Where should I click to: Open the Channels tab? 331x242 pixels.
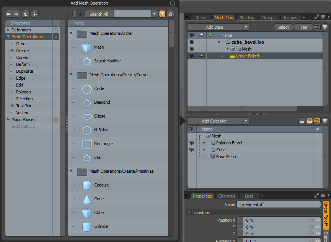coord(227,196)
